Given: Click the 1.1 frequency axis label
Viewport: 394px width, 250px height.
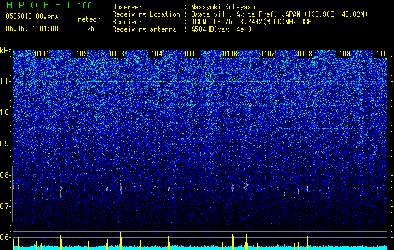Looking at the screenshot, I should tap(6, 81).
